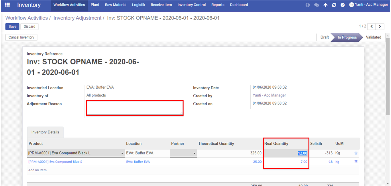
Task: Open the apps grid menu icon
Action: 7,5
